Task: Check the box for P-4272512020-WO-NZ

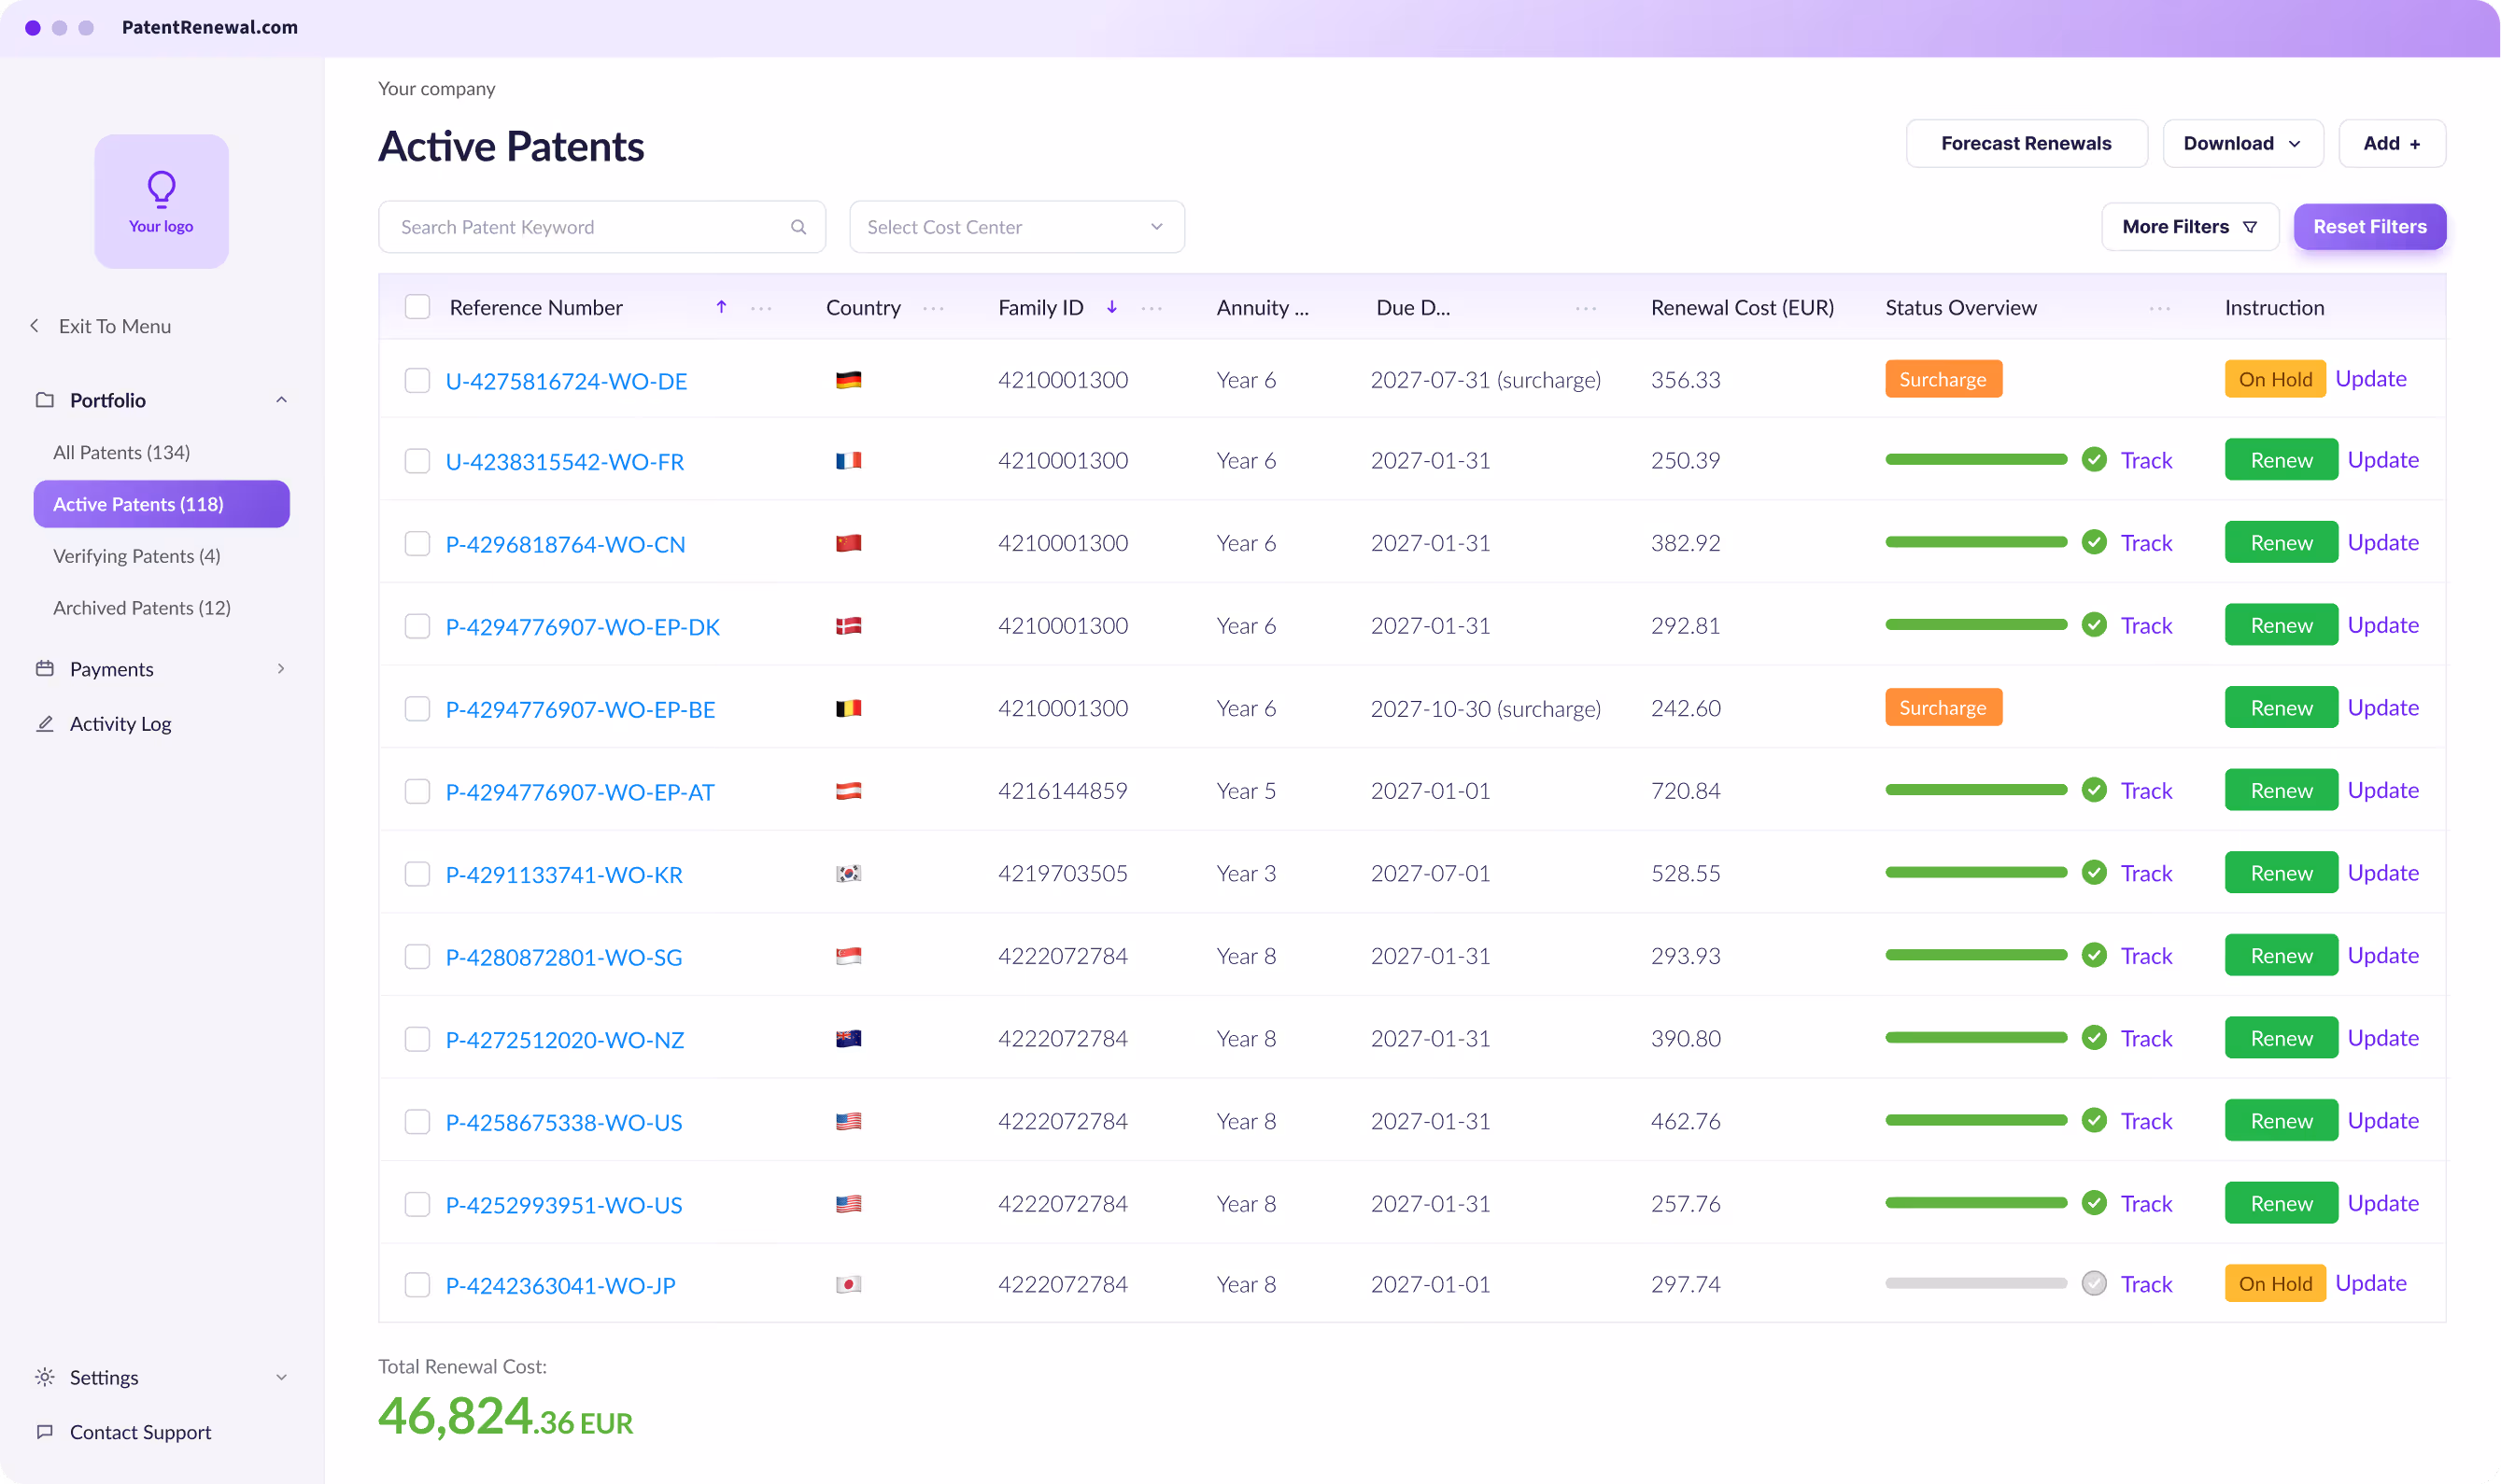Action: pyautogui.click(x=417, y=1039)
